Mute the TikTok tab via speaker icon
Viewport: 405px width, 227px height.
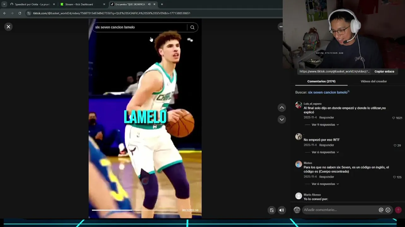click(x=149, y=4)
